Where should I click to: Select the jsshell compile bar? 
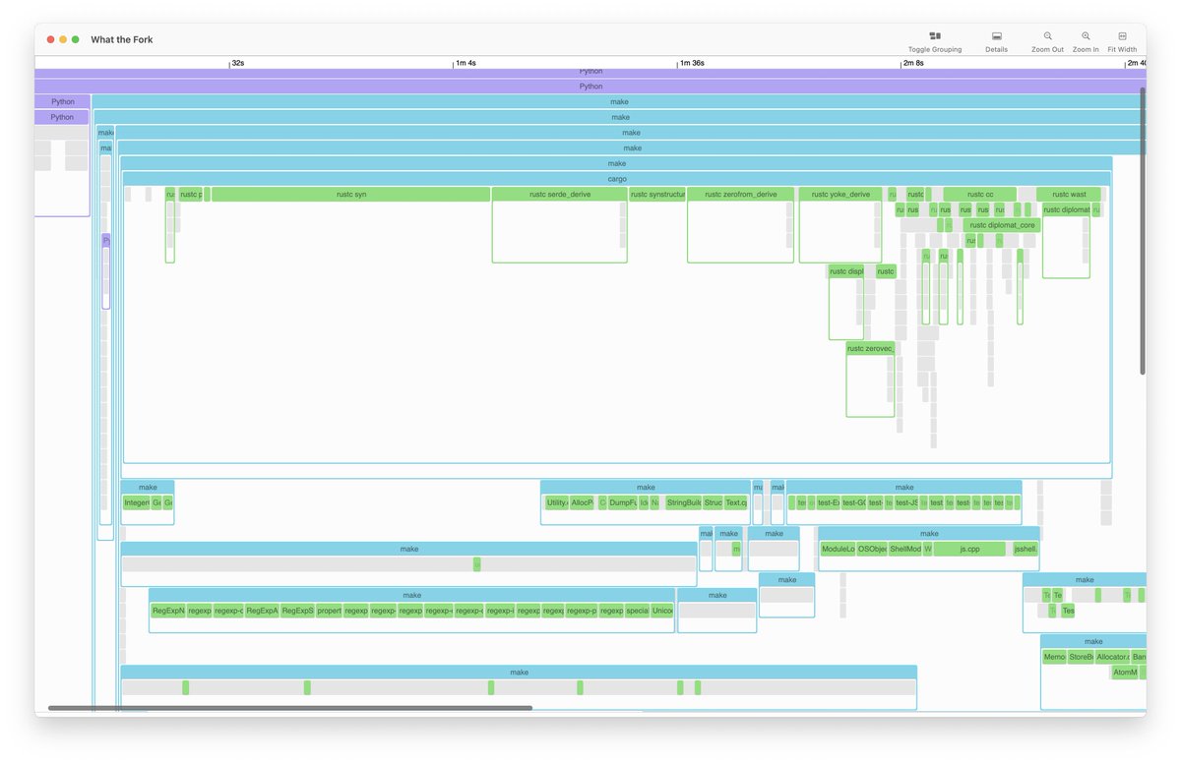click(x=1026, y=549)
